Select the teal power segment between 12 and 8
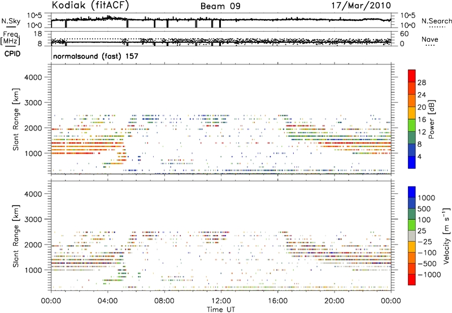The height and width of the screenshot is (313, 452). [x=412, y=138]
